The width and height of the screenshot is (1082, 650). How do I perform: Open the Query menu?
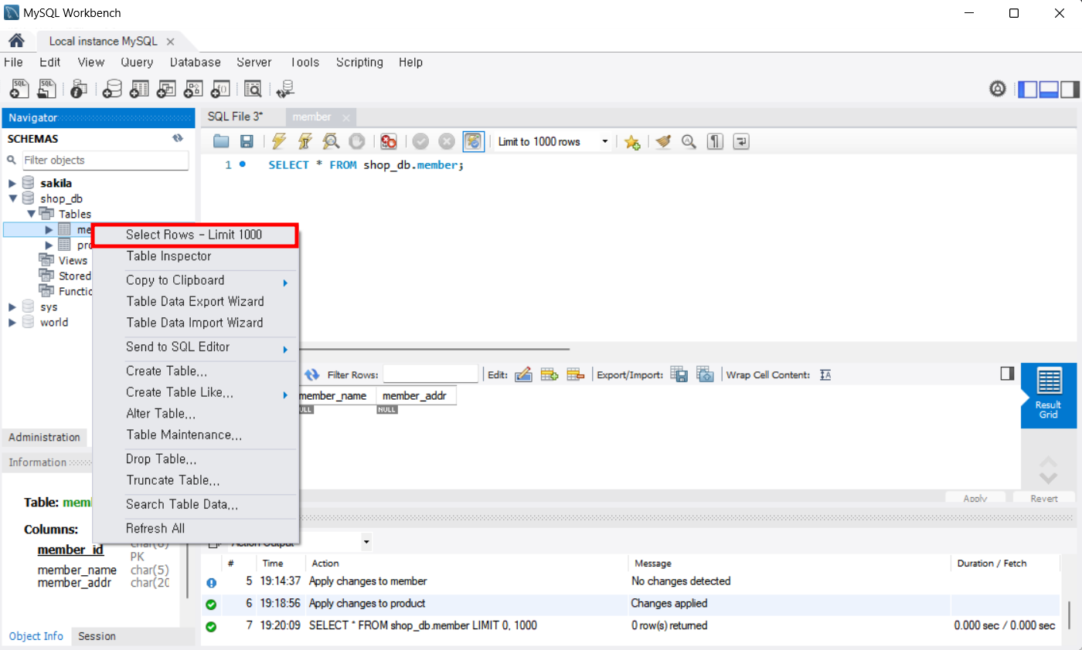(x=137, y=63)
